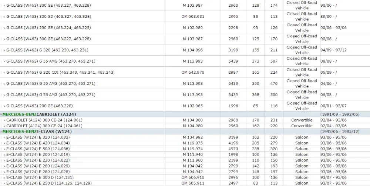370x186 pixels.
Task: Open G-CLASS (W463) 200 GE (463.220)
Action: 40,106
